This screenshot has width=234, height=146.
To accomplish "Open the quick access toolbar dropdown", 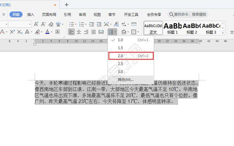I will pos(4,15).
